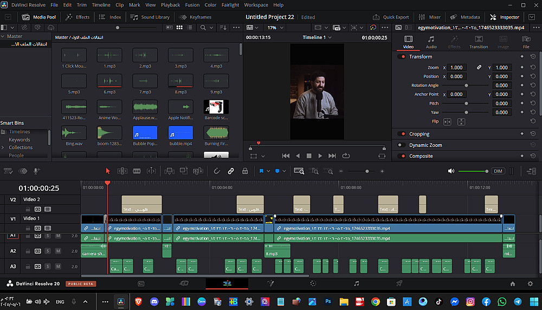Click the Quick Export button

point(392,17)
